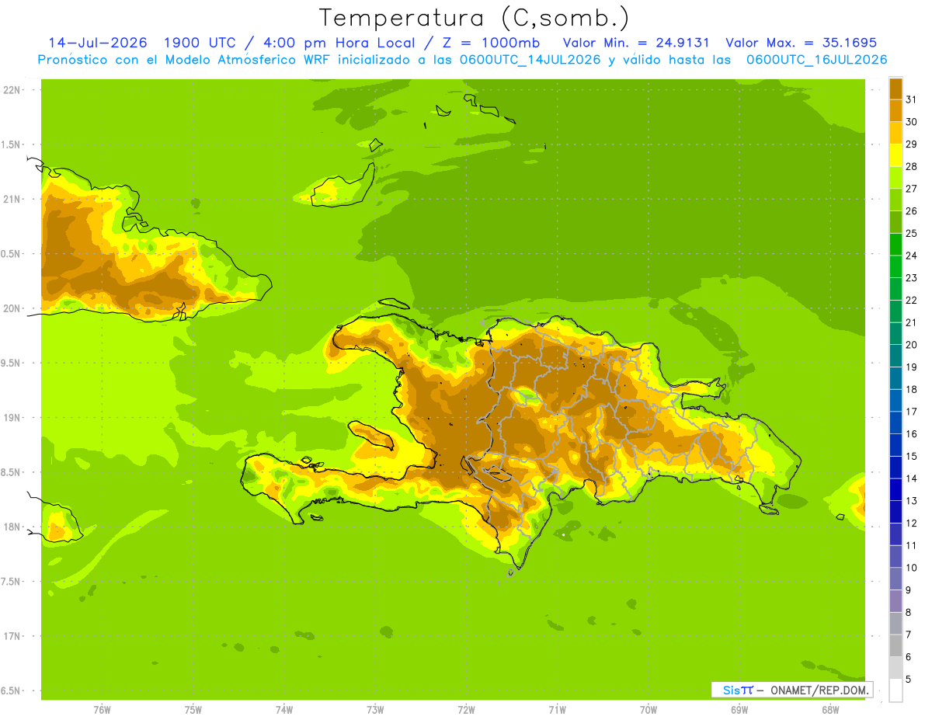Click the brown legend swatch above 31

895,88
